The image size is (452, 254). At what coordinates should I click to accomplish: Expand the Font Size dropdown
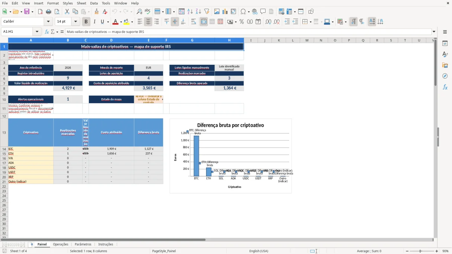coord(76,22)
